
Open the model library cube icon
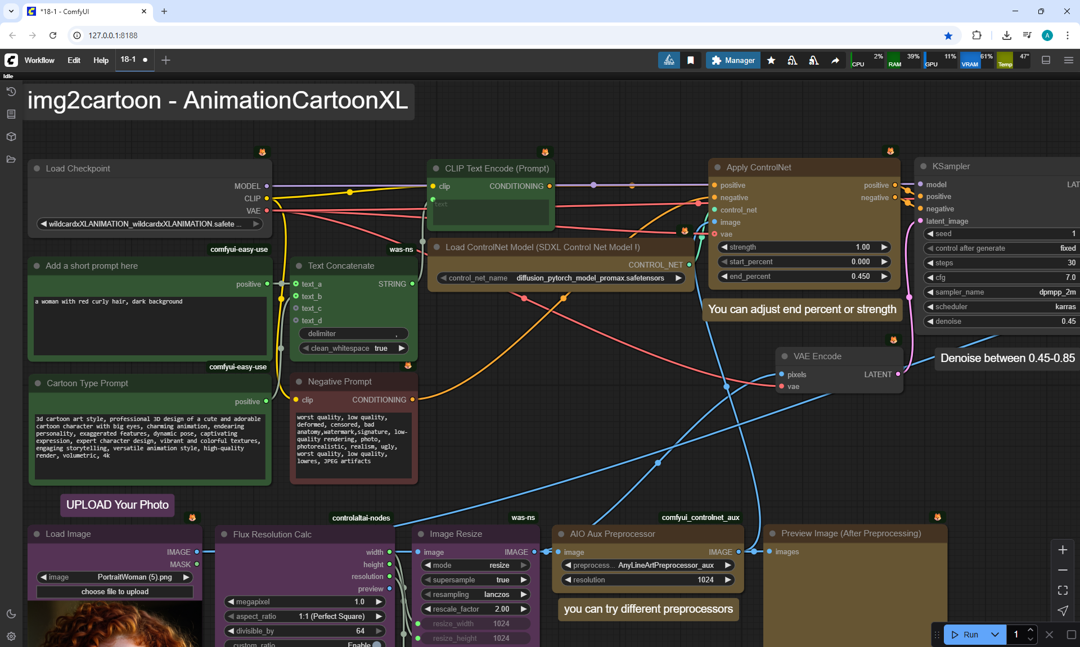coord(11,137)
